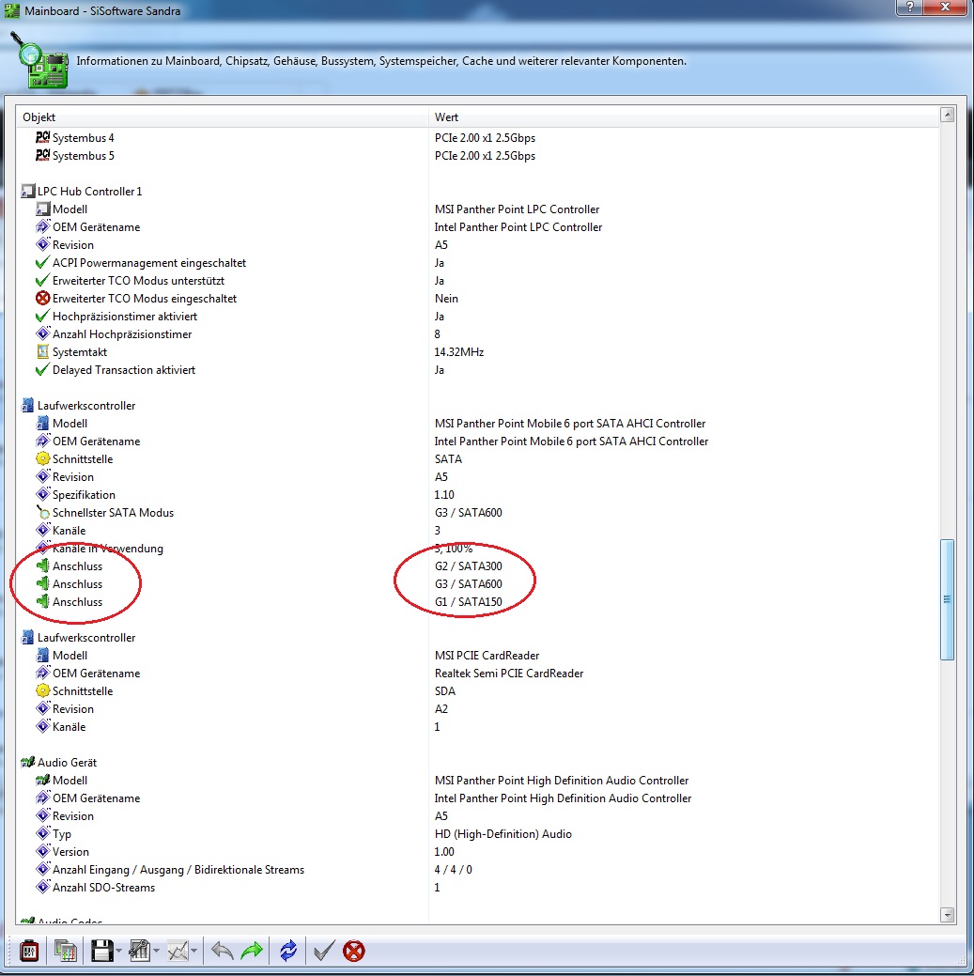Click value MSI Panther Point LPC Controller
Screen dimensions: 974x976
518,209
